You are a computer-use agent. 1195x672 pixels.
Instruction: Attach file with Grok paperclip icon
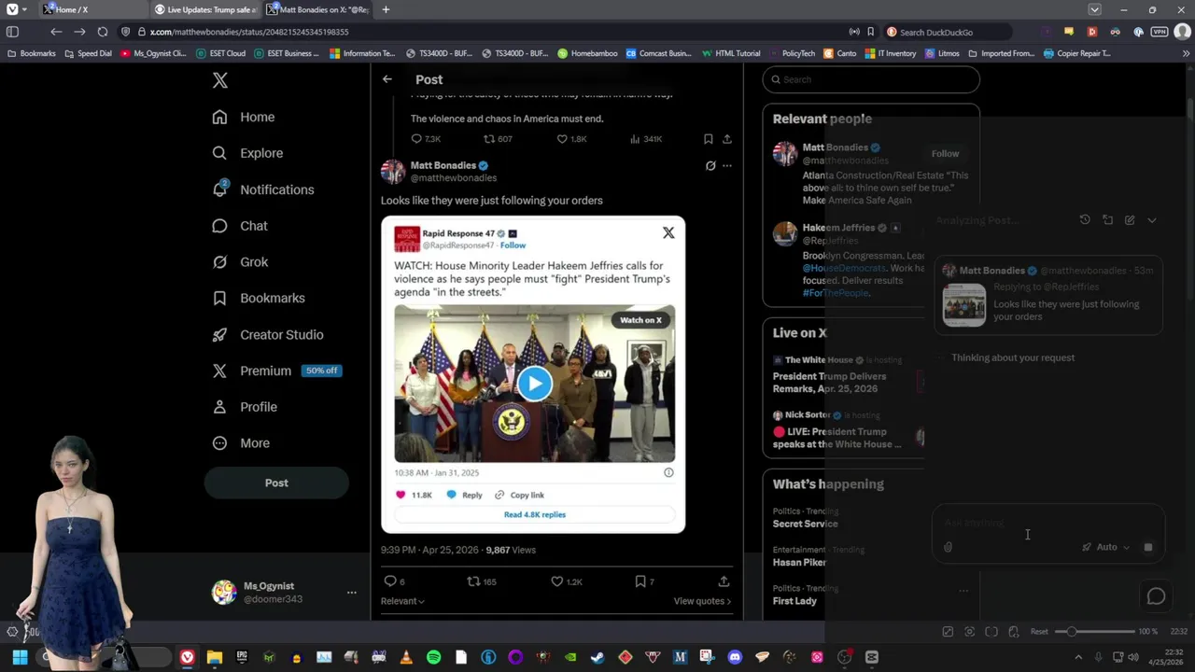[x=949, y=547]
